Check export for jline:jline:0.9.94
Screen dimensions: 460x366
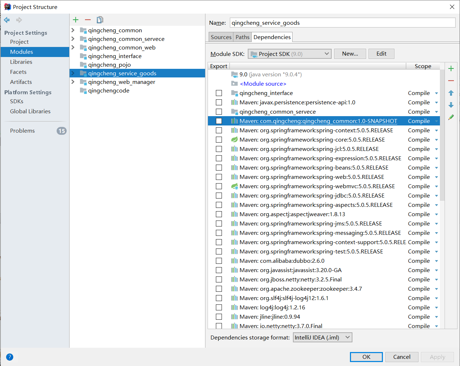click(219, 317)
